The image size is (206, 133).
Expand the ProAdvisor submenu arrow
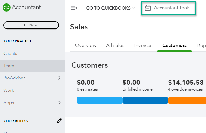(59, 78)
